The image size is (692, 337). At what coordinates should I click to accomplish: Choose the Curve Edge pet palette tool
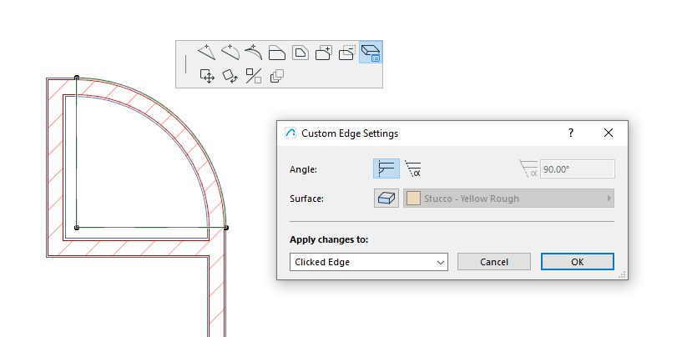230,53
